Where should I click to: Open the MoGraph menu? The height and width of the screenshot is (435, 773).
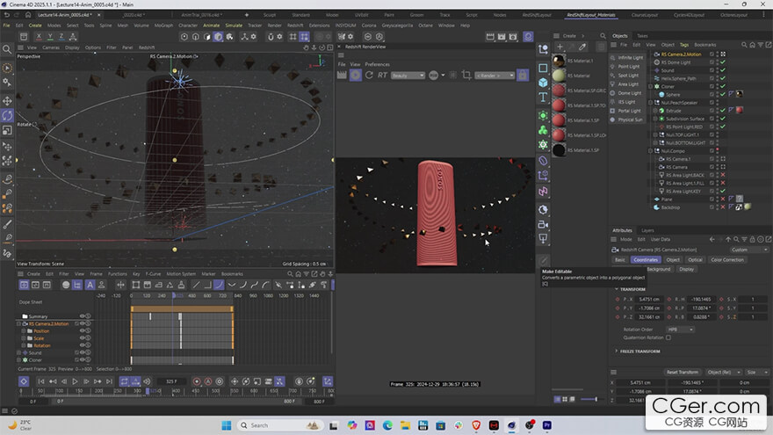point(163,25)
